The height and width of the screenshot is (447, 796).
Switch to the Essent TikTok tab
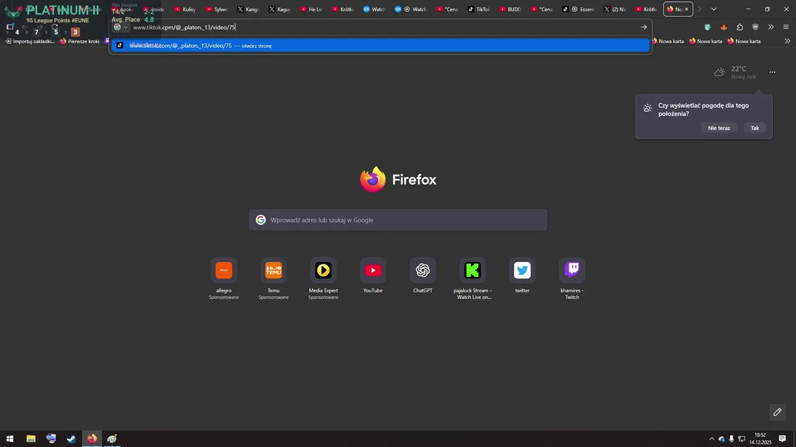(x=578, y=9)
